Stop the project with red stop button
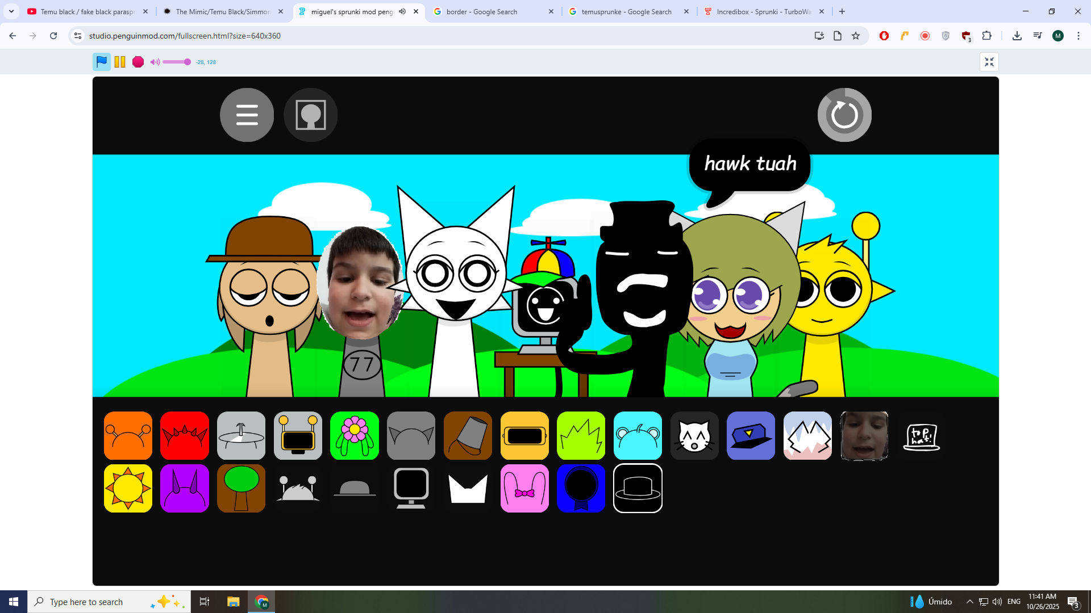The image size is (1091, 613). pos(138,62)
